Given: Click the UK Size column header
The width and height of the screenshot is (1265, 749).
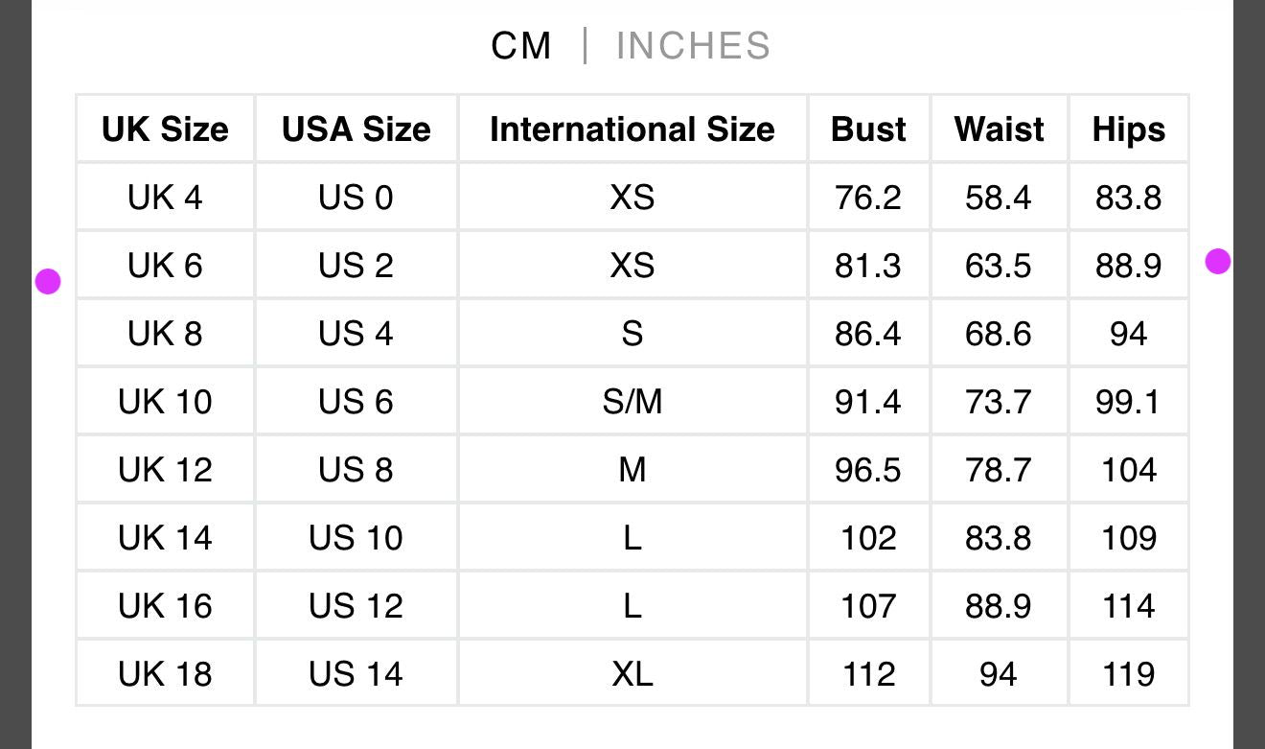Looking at the screenshot, I should (x=165, y=129).
